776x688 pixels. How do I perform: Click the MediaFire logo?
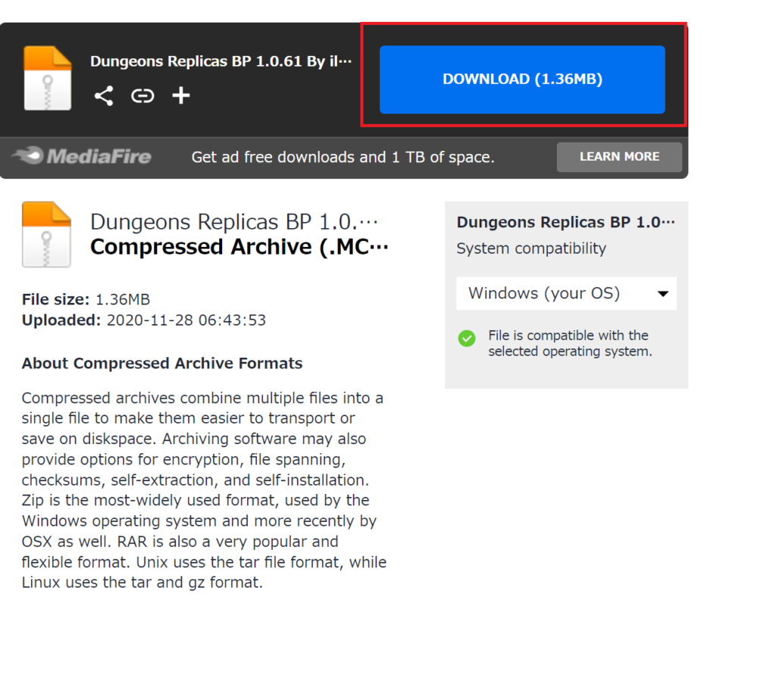tap(81, 157)
